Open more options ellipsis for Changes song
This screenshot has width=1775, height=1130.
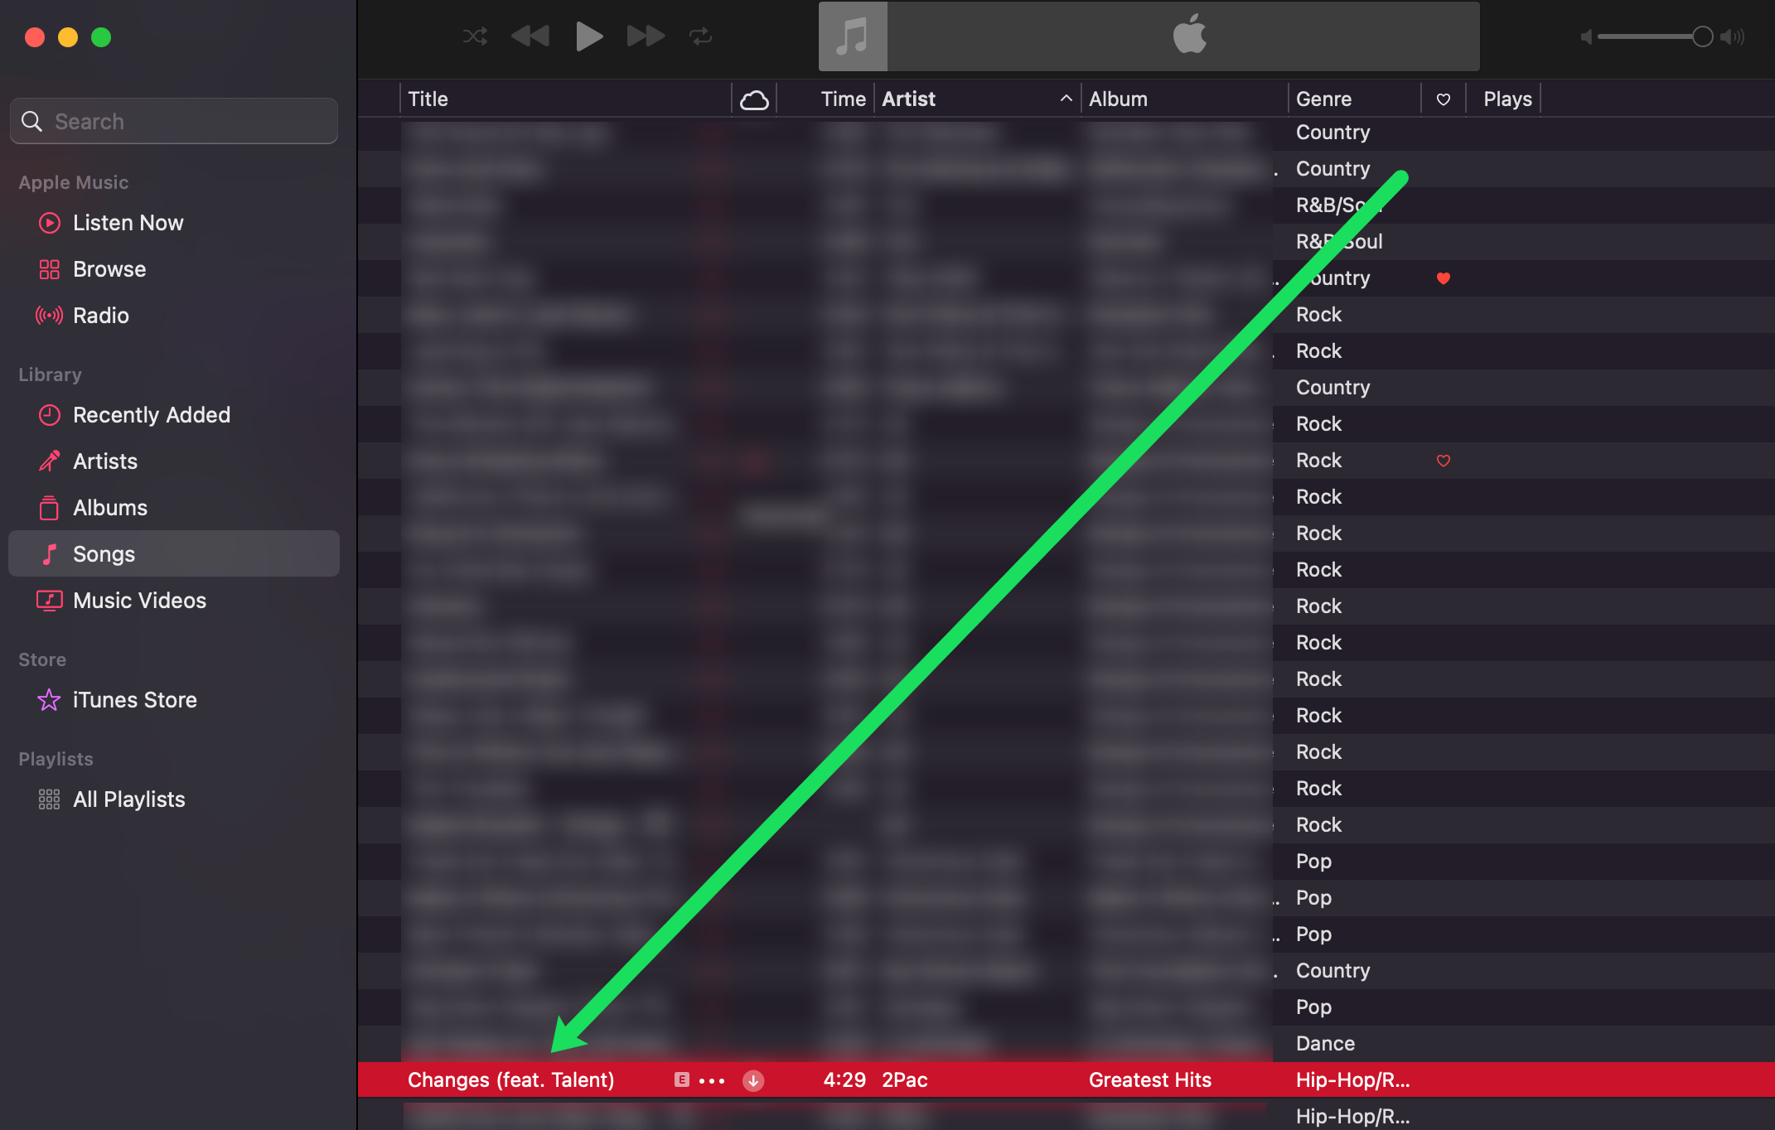click(x=712, y=1080)
